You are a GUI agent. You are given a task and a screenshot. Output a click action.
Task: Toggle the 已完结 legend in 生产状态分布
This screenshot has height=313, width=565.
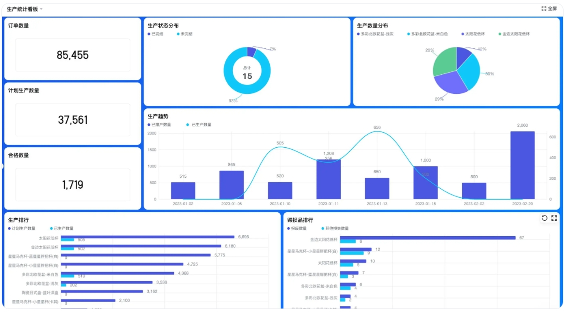click(156, 34)
